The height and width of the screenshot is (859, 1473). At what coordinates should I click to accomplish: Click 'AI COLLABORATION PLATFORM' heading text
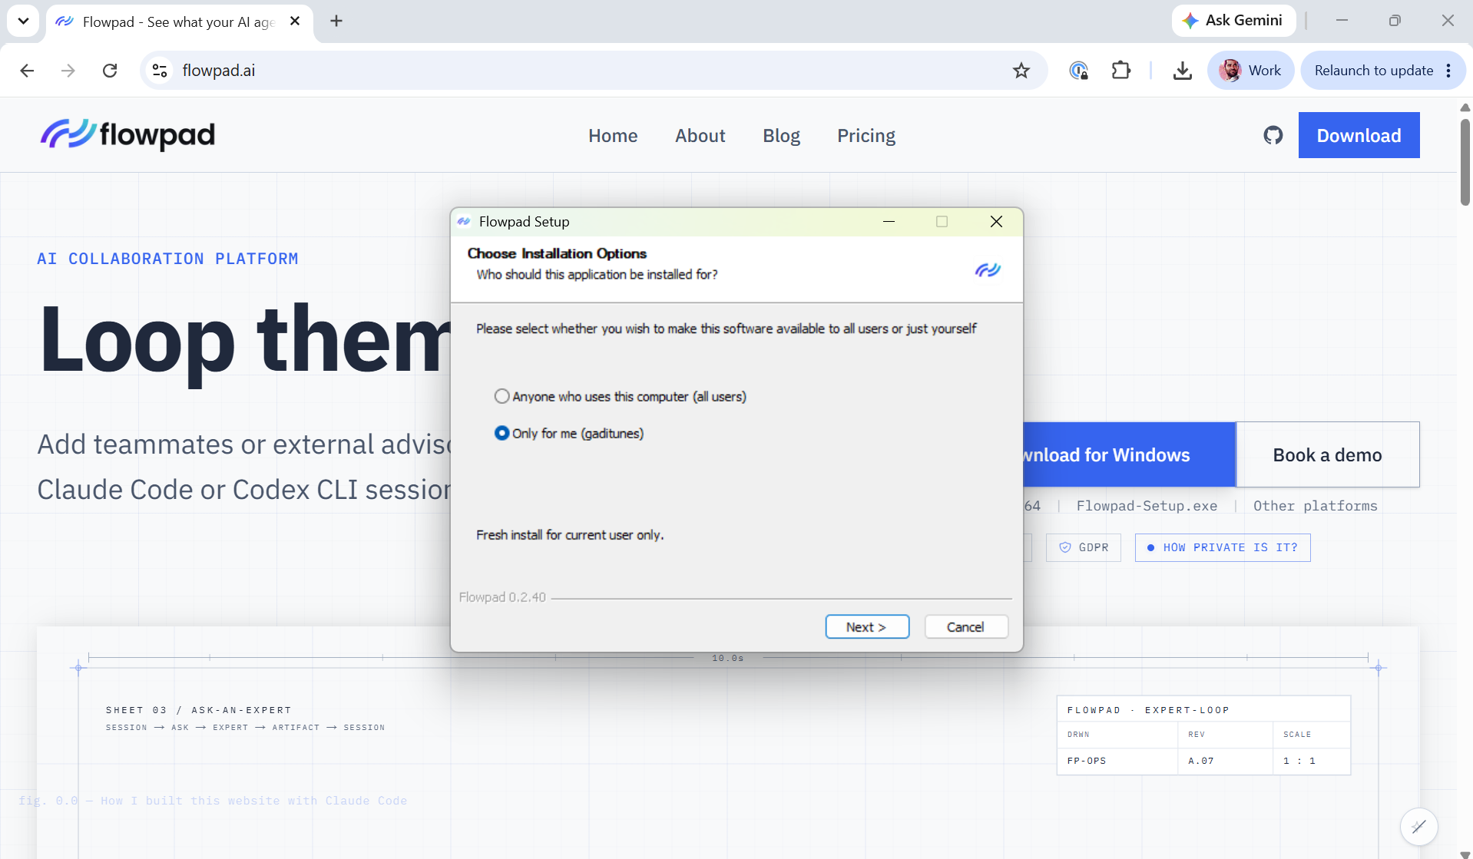(x=167, y=259)
